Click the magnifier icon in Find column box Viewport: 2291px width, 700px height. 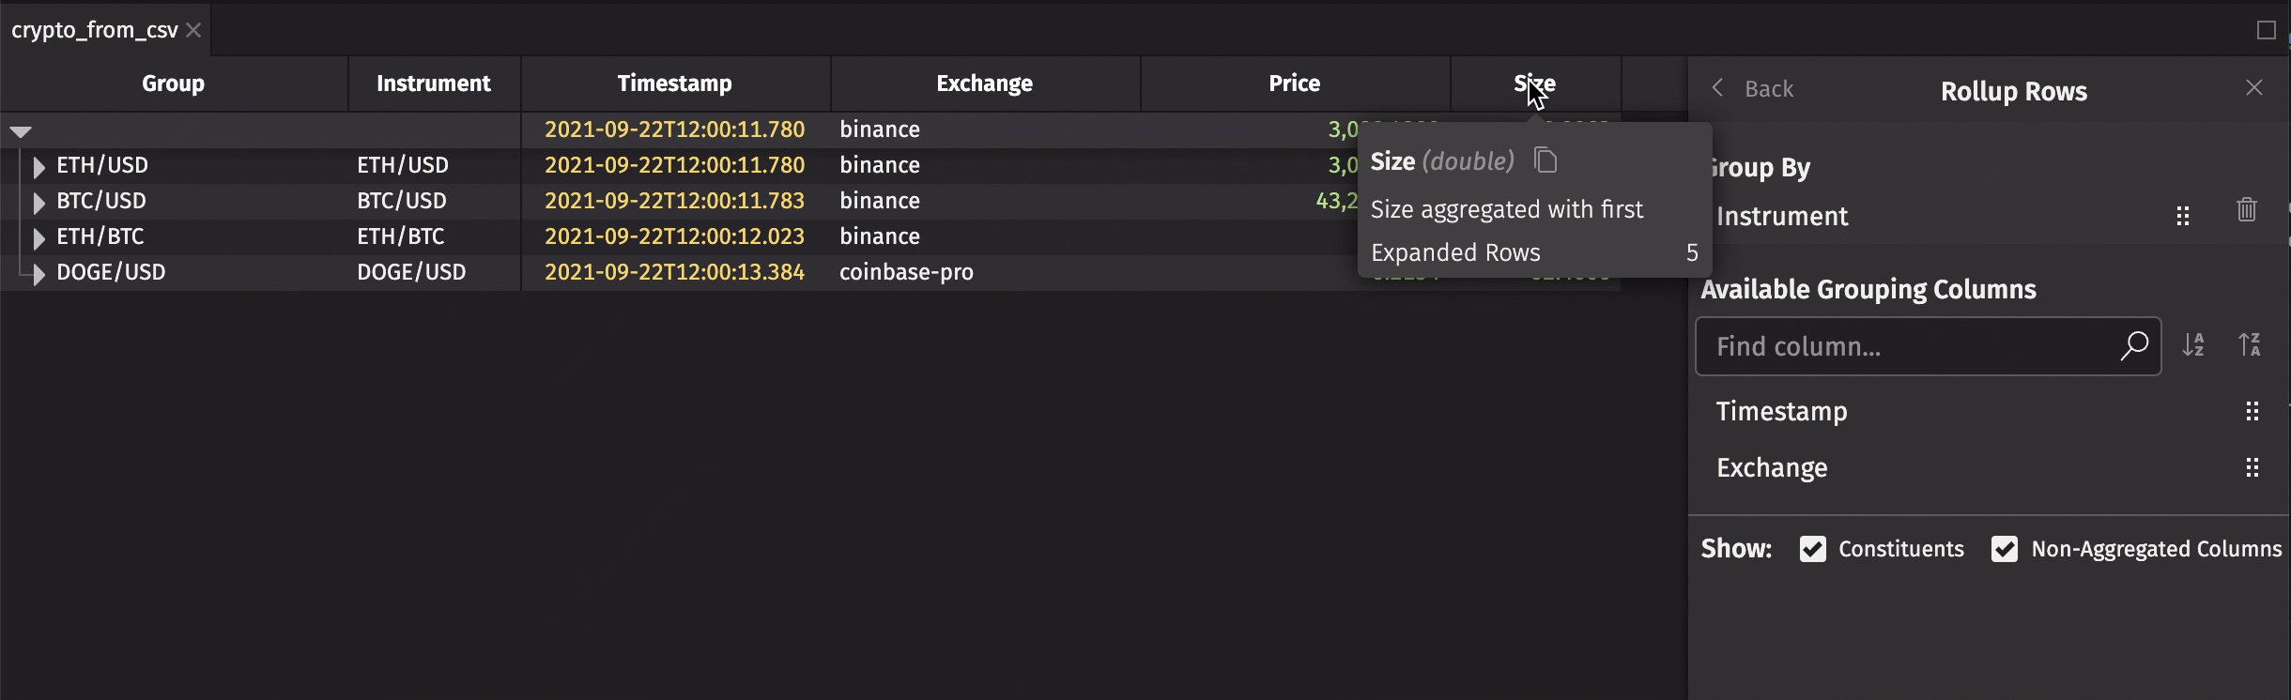coord(2134,346)
